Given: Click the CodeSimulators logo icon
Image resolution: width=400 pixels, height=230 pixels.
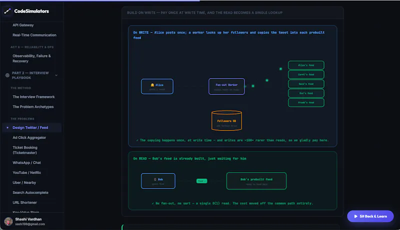Looking at the screenshot, I should click(x=7, y=11).
